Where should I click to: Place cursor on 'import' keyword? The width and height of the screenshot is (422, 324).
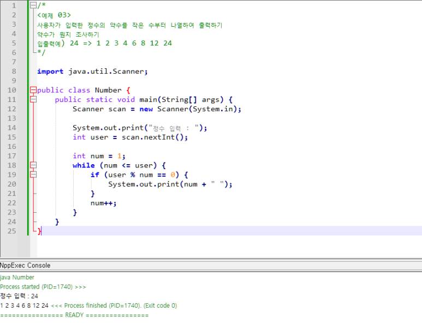point(50,71)
